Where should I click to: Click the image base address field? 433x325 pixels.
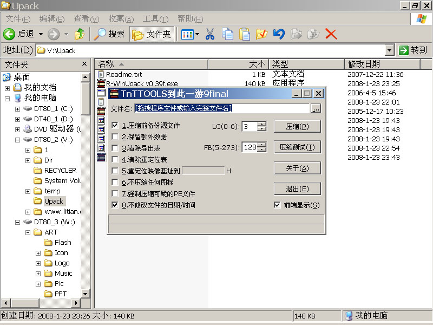pos(204,171)
